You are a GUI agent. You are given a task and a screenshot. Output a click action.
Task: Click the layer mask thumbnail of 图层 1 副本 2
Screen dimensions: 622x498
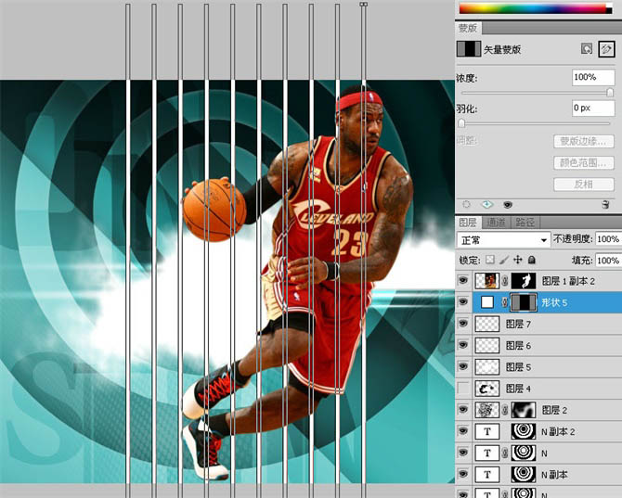coord(524,281)
